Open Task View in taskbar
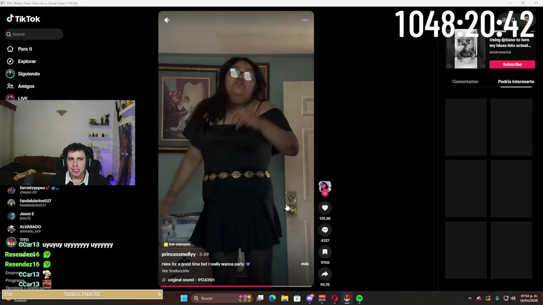The image size is (543, 305). coord(260,298)
